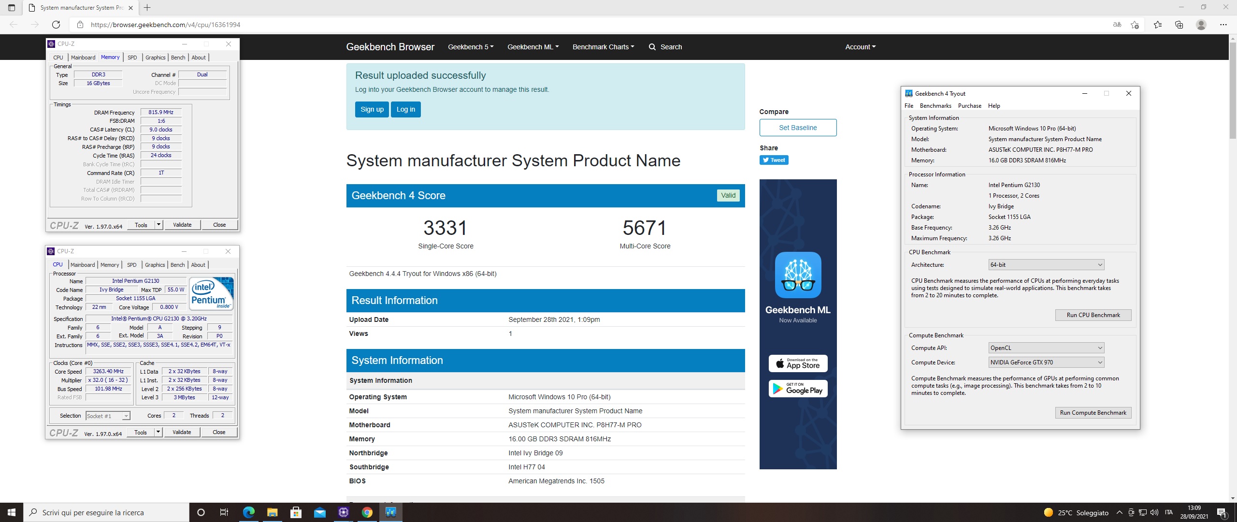
Task: Open Microsoft Store from taskbar
Action: click(296, 512)
